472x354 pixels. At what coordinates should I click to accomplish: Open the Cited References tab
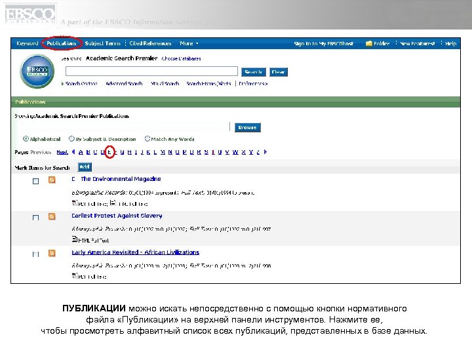150,43
